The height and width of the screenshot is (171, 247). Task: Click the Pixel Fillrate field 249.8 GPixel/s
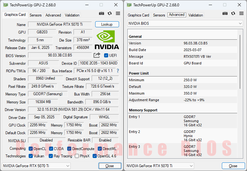(x=43, y=86)
